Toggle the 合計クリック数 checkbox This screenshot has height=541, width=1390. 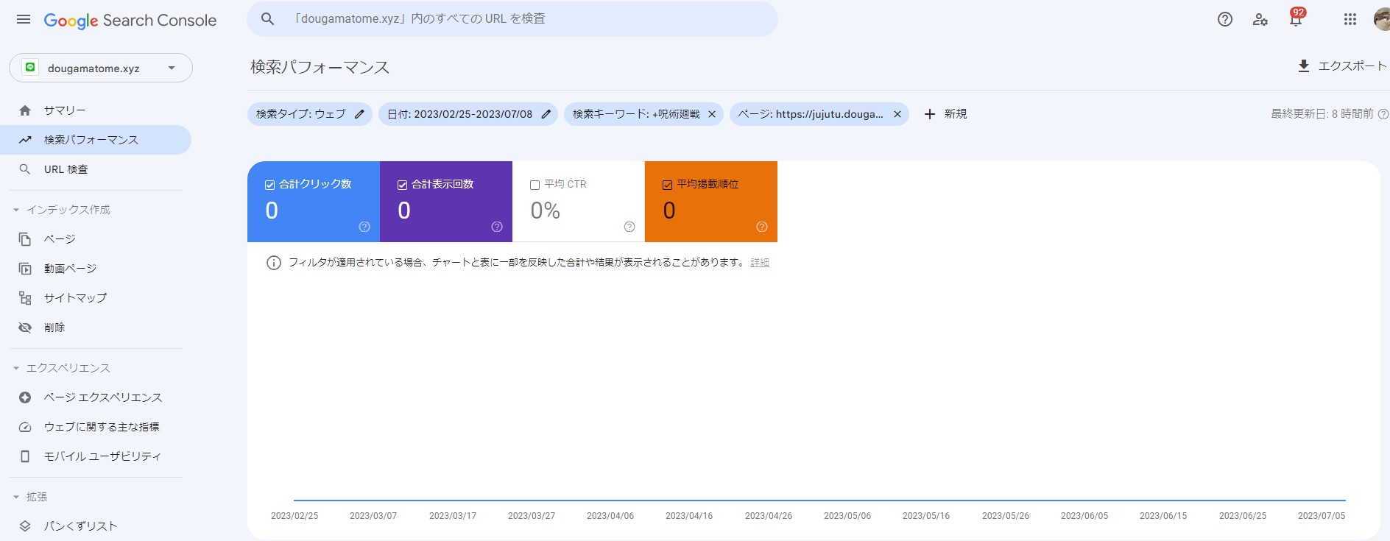click(270, 185)
